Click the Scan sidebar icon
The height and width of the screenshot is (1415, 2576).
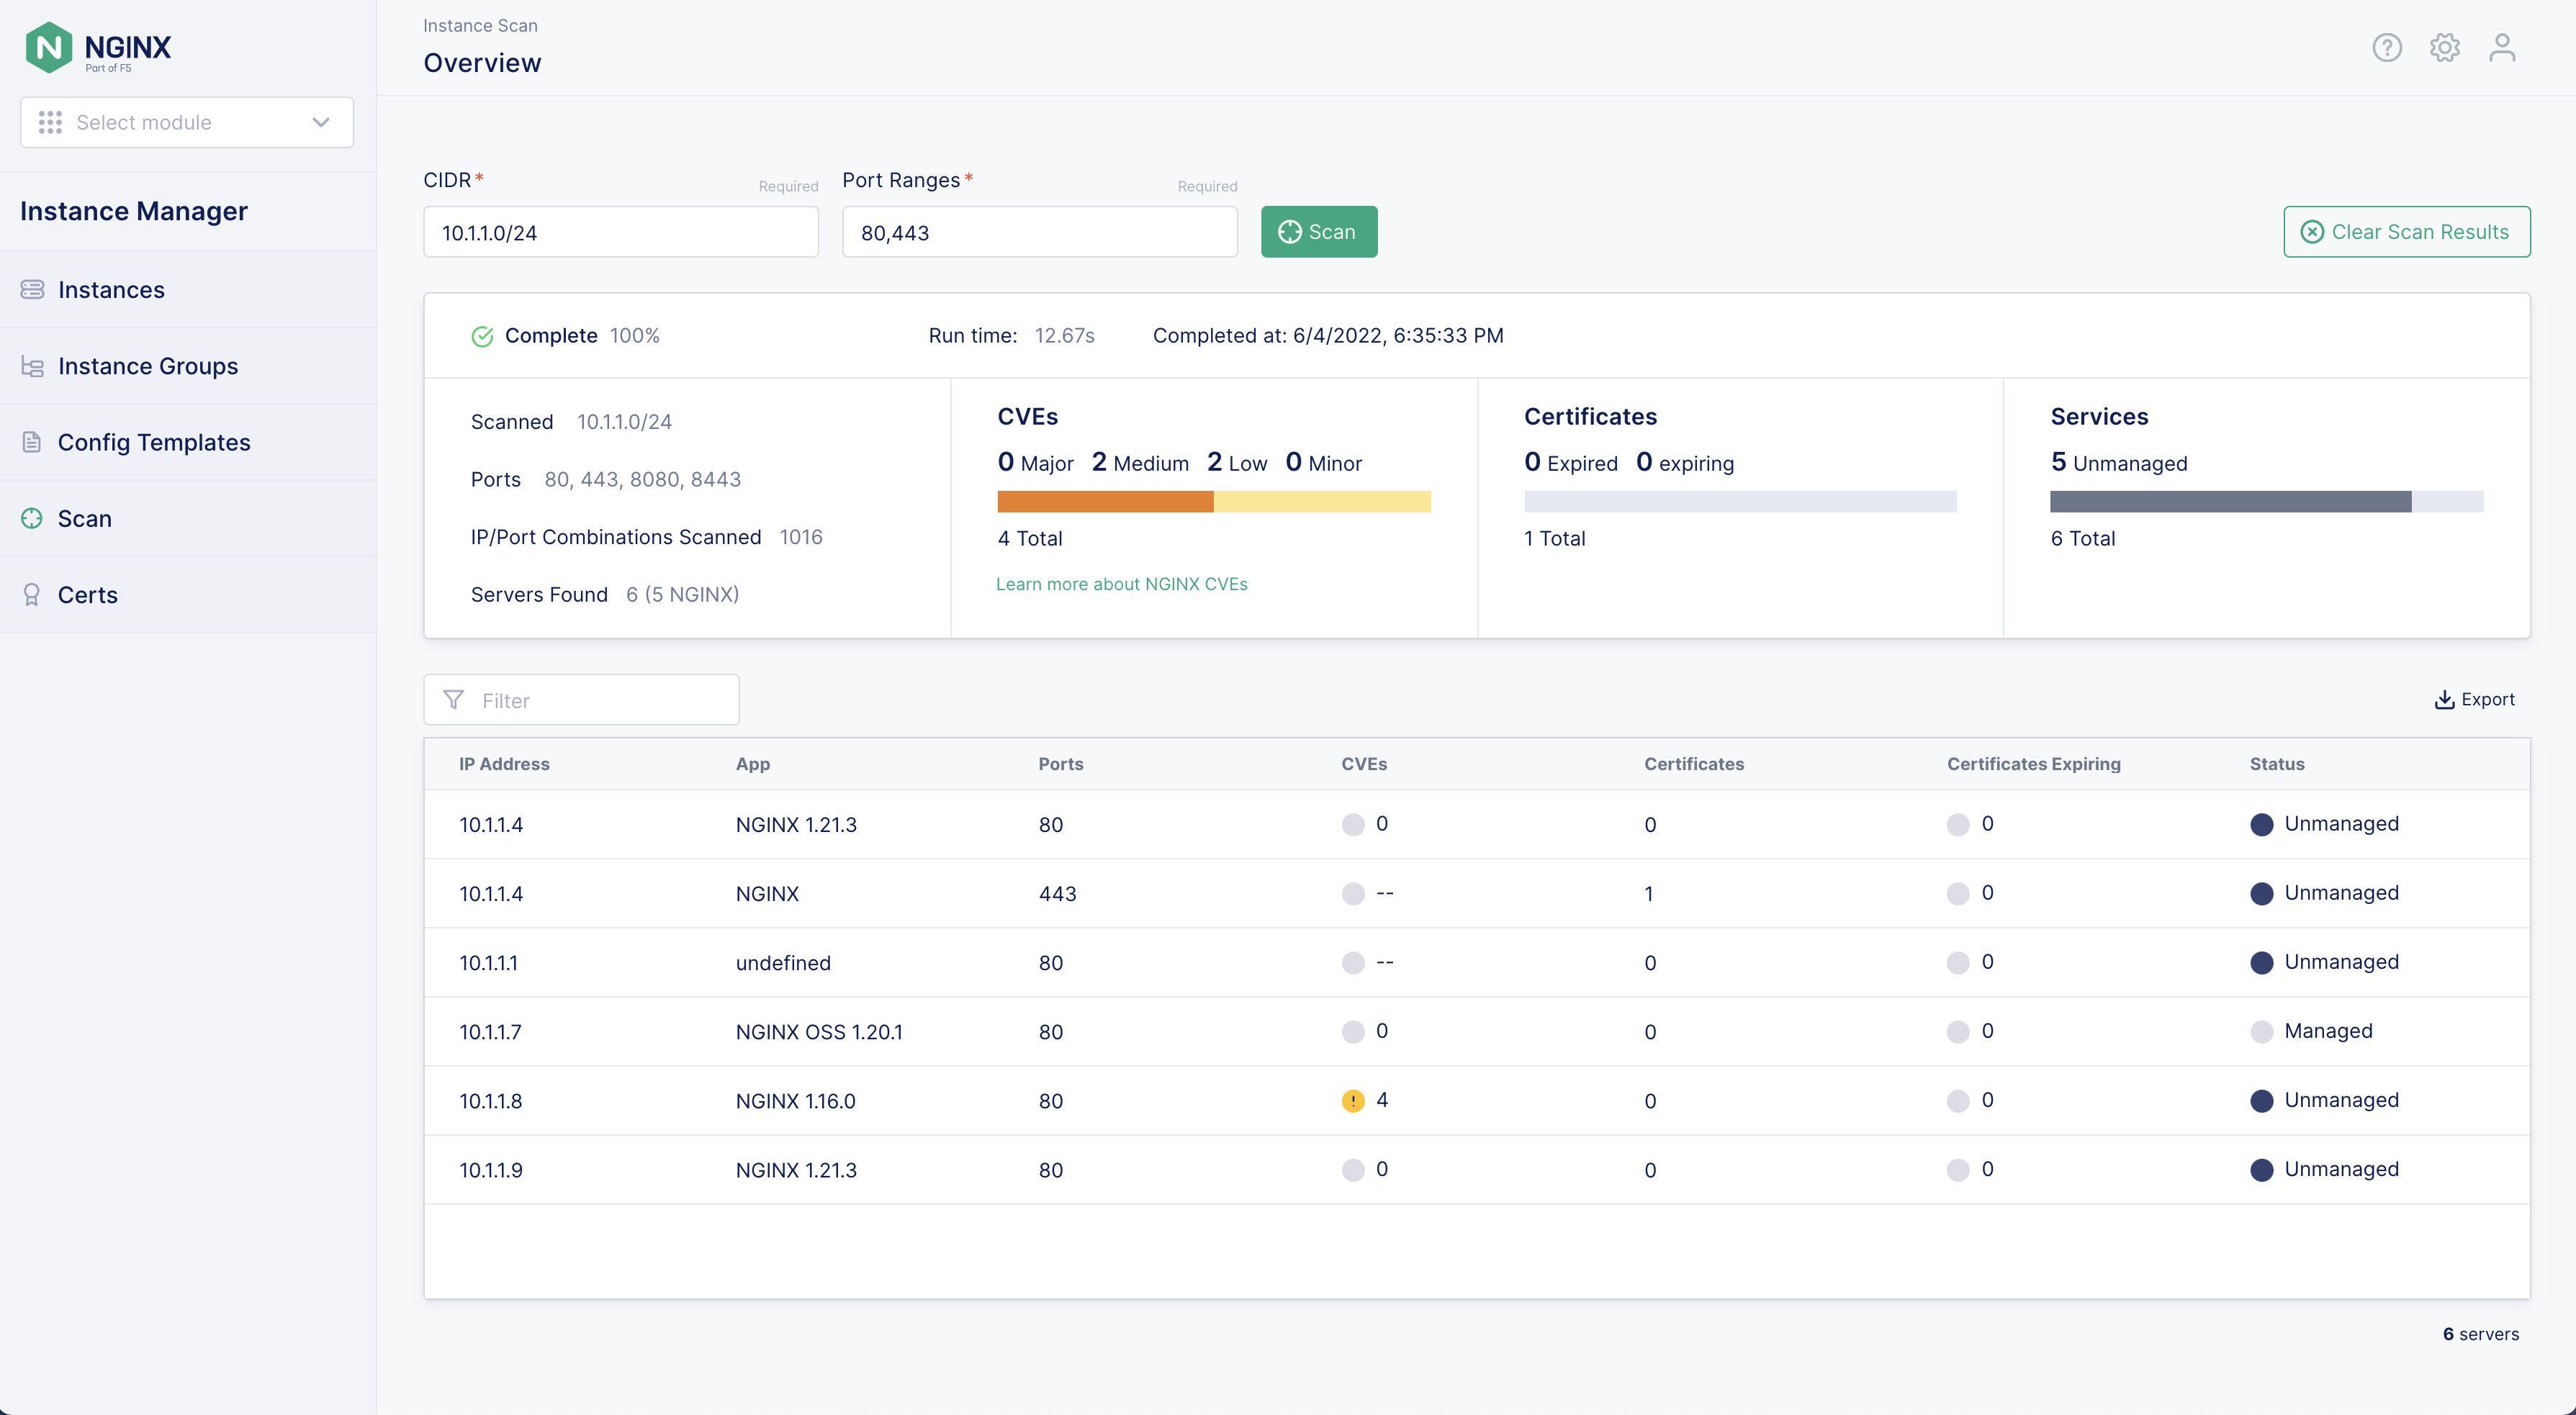click(32, 518)
